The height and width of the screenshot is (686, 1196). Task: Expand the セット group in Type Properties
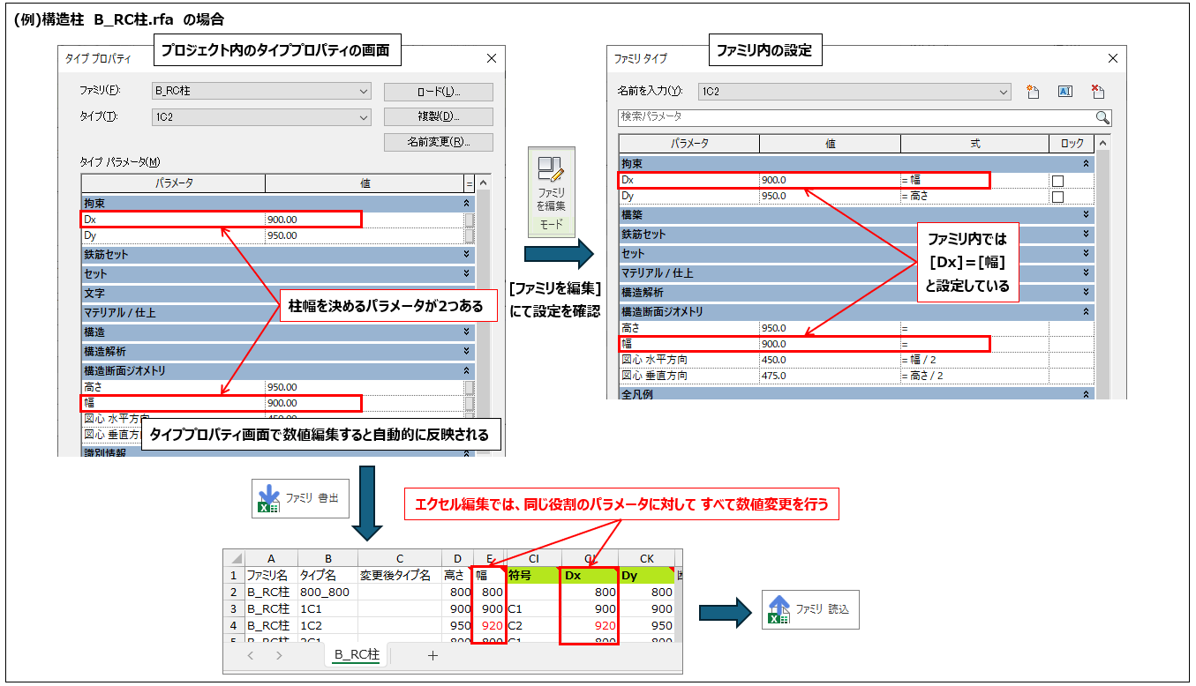coord(466,273)
